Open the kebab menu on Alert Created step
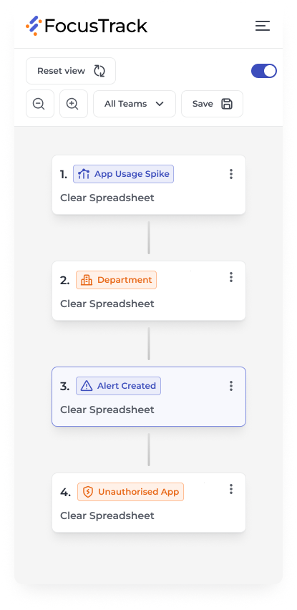 point(231,386)
